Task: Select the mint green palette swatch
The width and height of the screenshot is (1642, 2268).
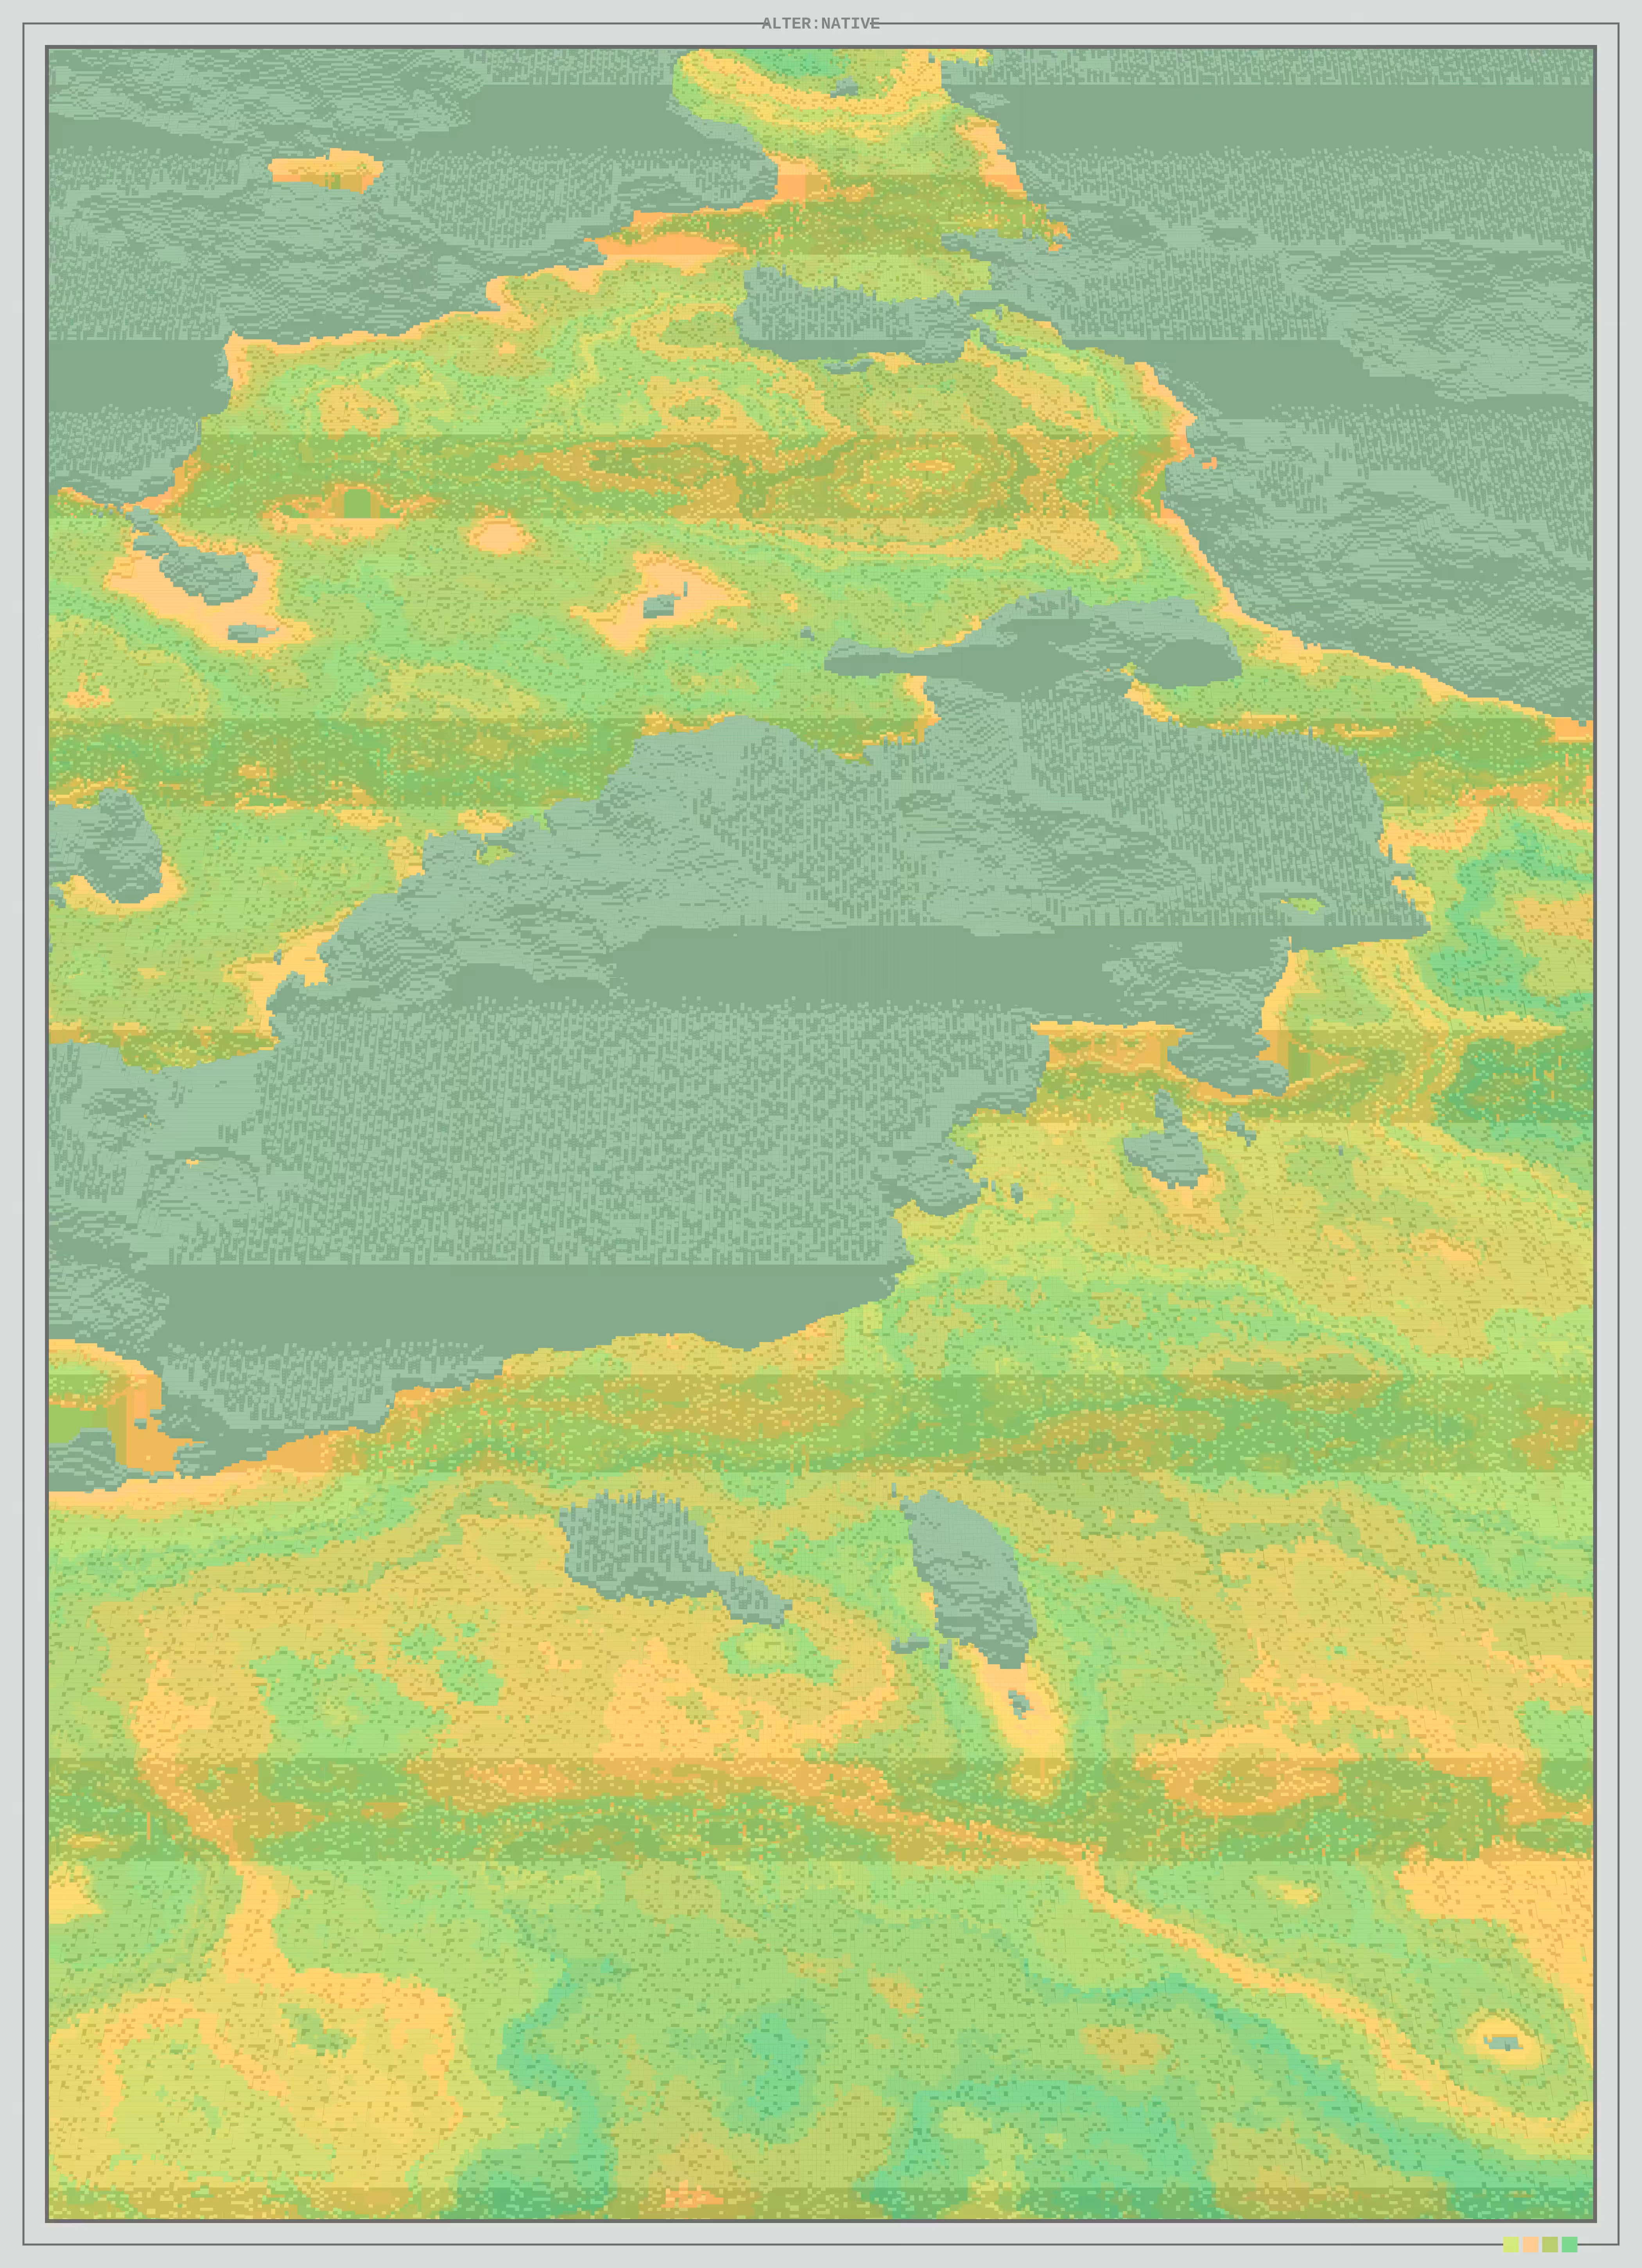Action: tap(1570, 2244)
